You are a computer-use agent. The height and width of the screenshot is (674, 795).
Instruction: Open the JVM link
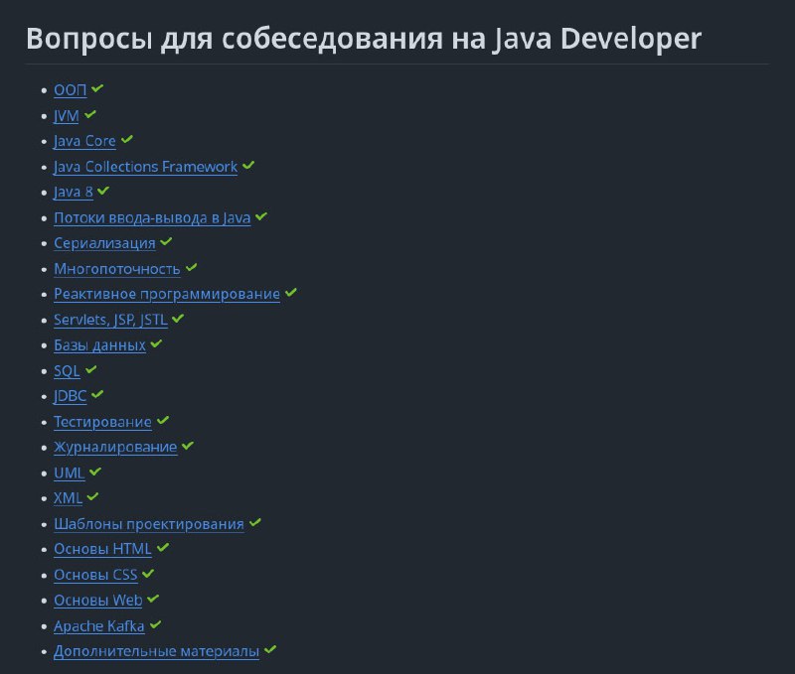click(67, 116)
